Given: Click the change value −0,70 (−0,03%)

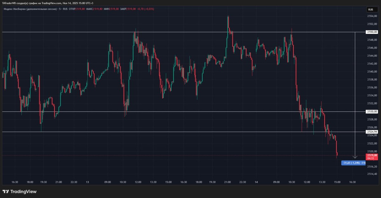Looking at the screenshot, I should 145,9.
